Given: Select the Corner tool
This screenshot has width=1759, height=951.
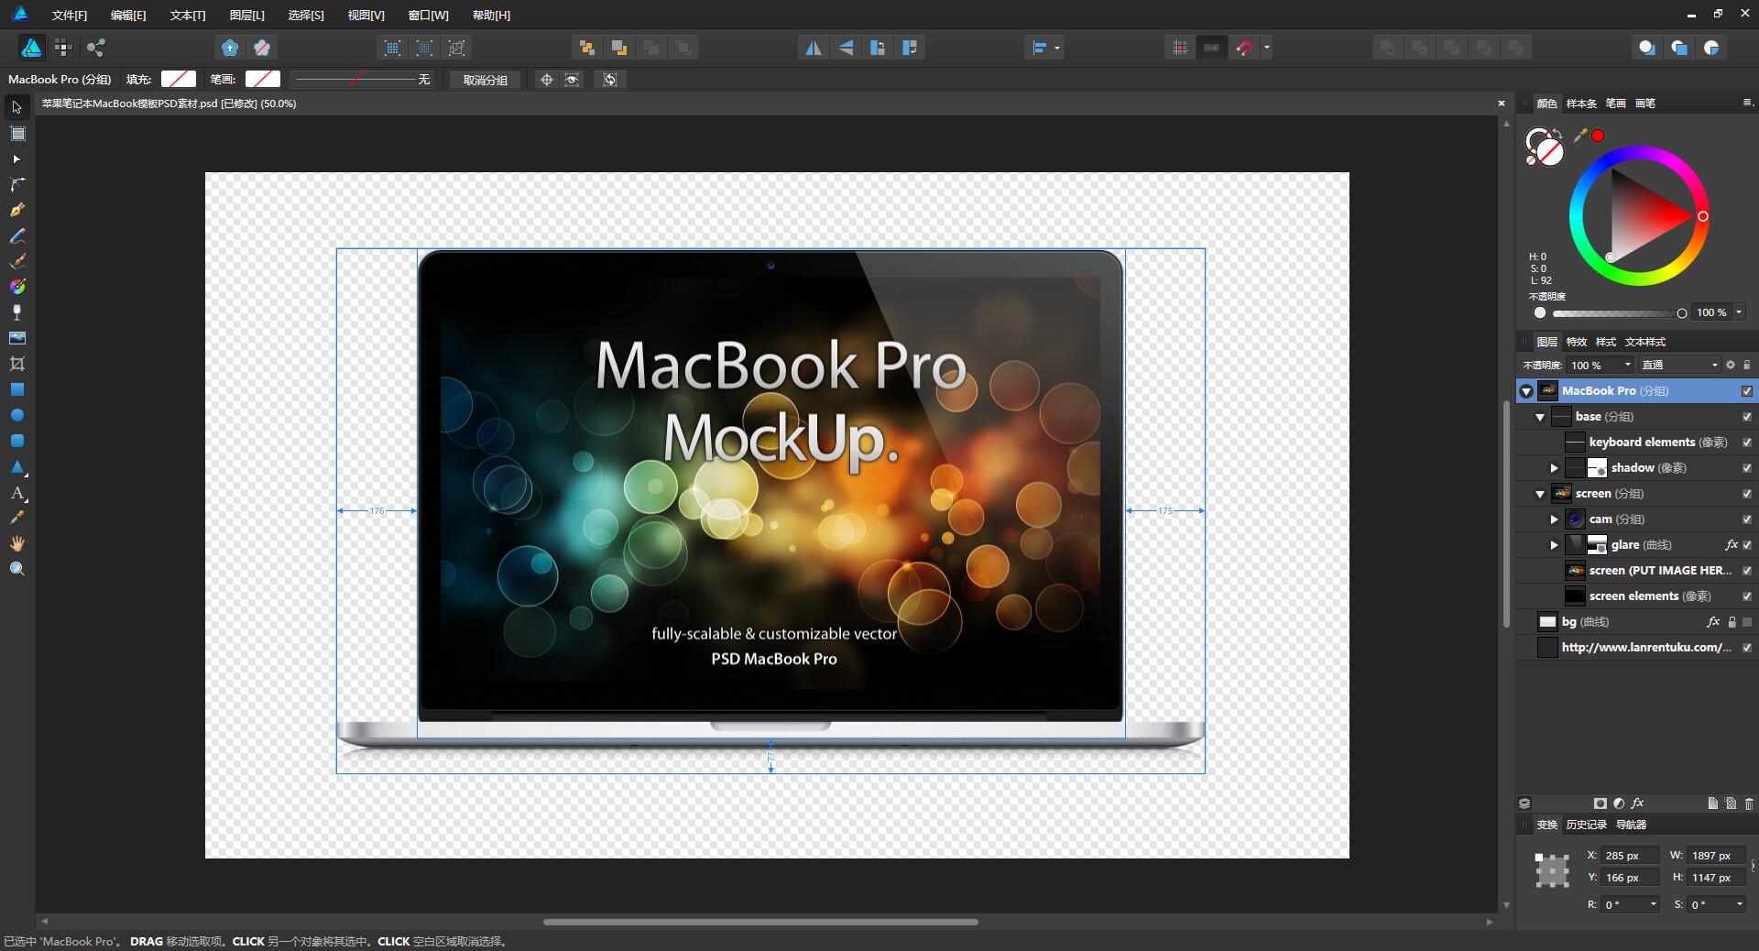Looking at the screenshot, I should point(16,184).
